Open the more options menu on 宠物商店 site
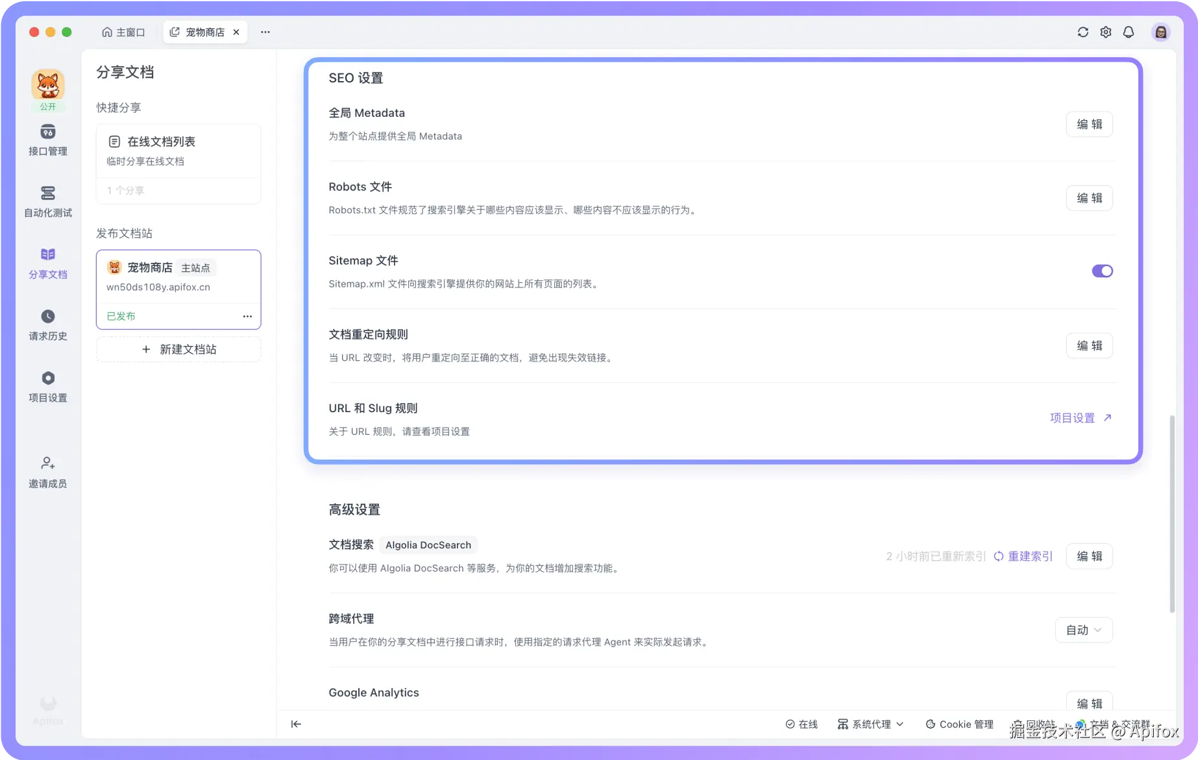The width and height of the screenshot is (1198, 760). 247,316
